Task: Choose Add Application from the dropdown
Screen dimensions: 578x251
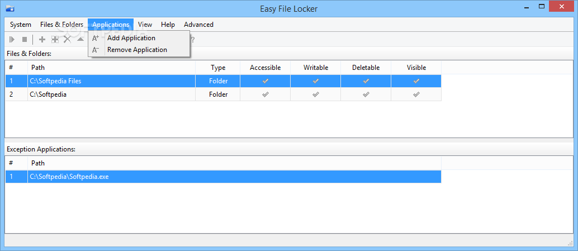Action: (139, 38)
